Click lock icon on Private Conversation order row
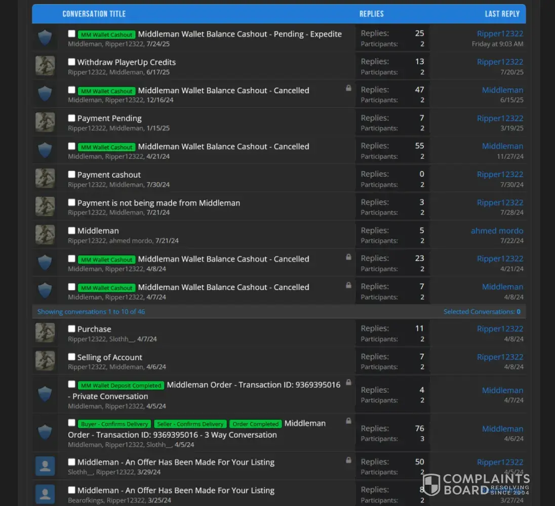555x506 pixels. pyautogui.click(x=348, y=383)
